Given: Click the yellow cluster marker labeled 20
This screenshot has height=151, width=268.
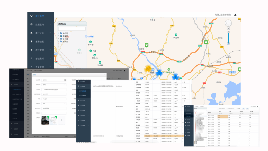Looking at the screenshot, I should 148,69.
